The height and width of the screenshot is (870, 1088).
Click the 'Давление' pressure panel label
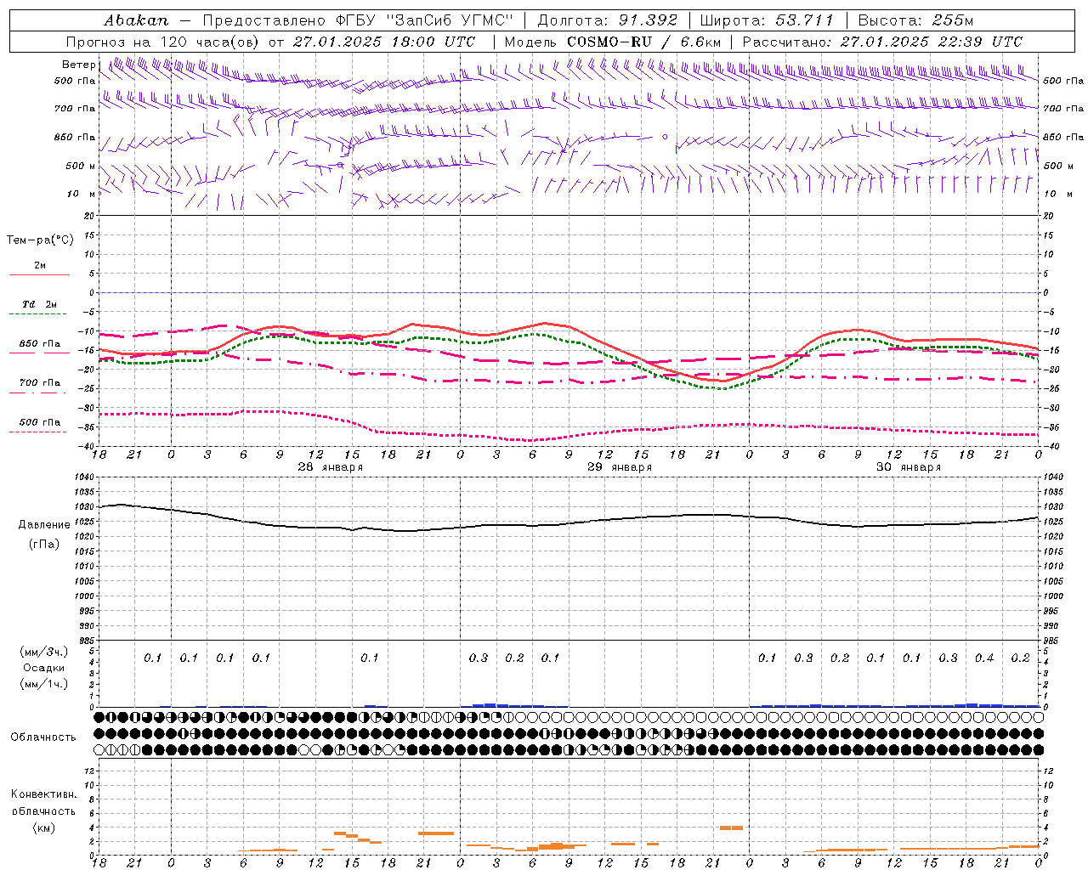44,525
